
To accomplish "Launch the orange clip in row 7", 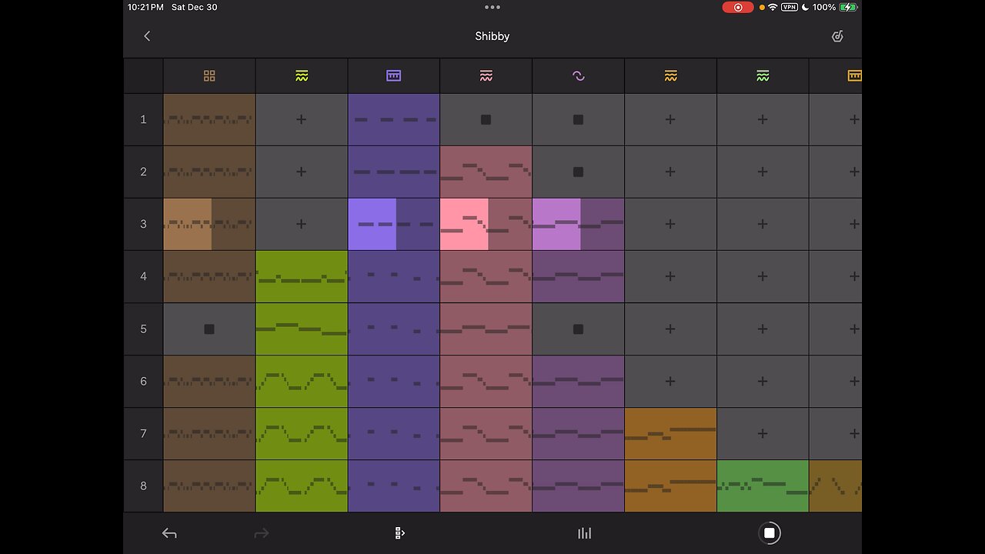I will click(671, 433).
